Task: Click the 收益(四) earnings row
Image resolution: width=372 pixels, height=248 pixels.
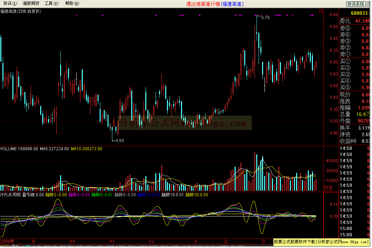Action: [x=354, y=141]
